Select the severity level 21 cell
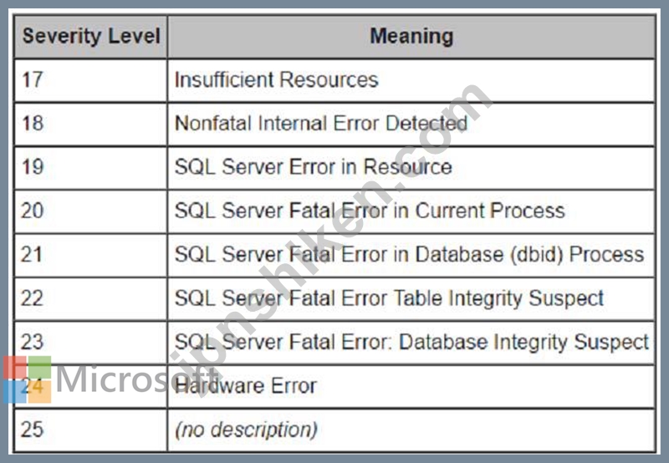The image size is (669, 463). pos(90,256)
